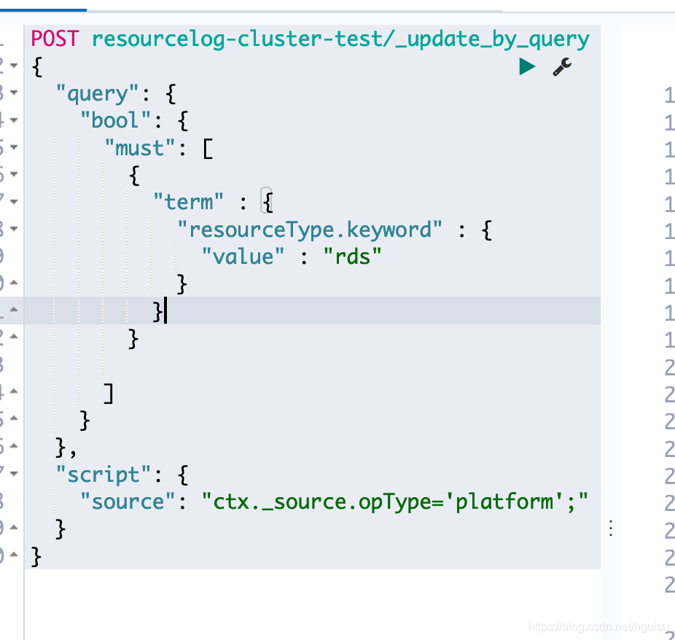Screen dimensions: 675x640
Task: Collapse the "must" array fold arrow
Action: click(15, 148)
